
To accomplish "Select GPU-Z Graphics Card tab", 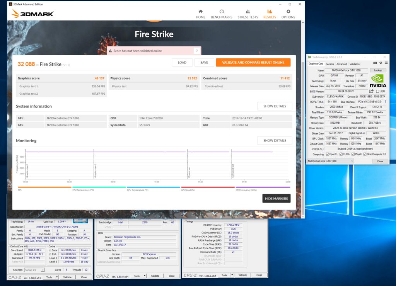I will (x=316, y=64).
